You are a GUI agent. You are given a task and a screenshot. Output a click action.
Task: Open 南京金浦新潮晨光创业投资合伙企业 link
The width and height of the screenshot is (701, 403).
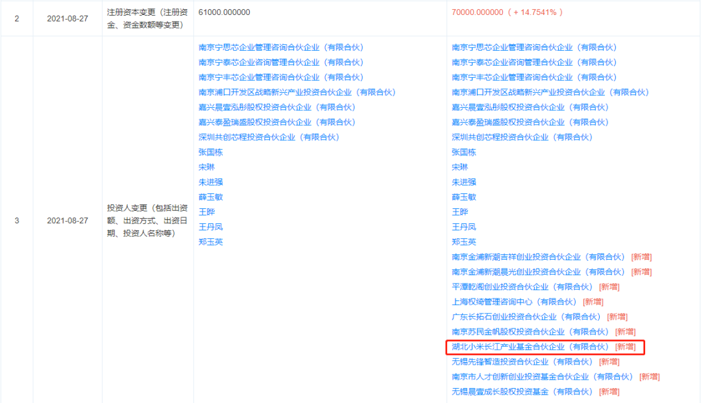click(538, 272)
